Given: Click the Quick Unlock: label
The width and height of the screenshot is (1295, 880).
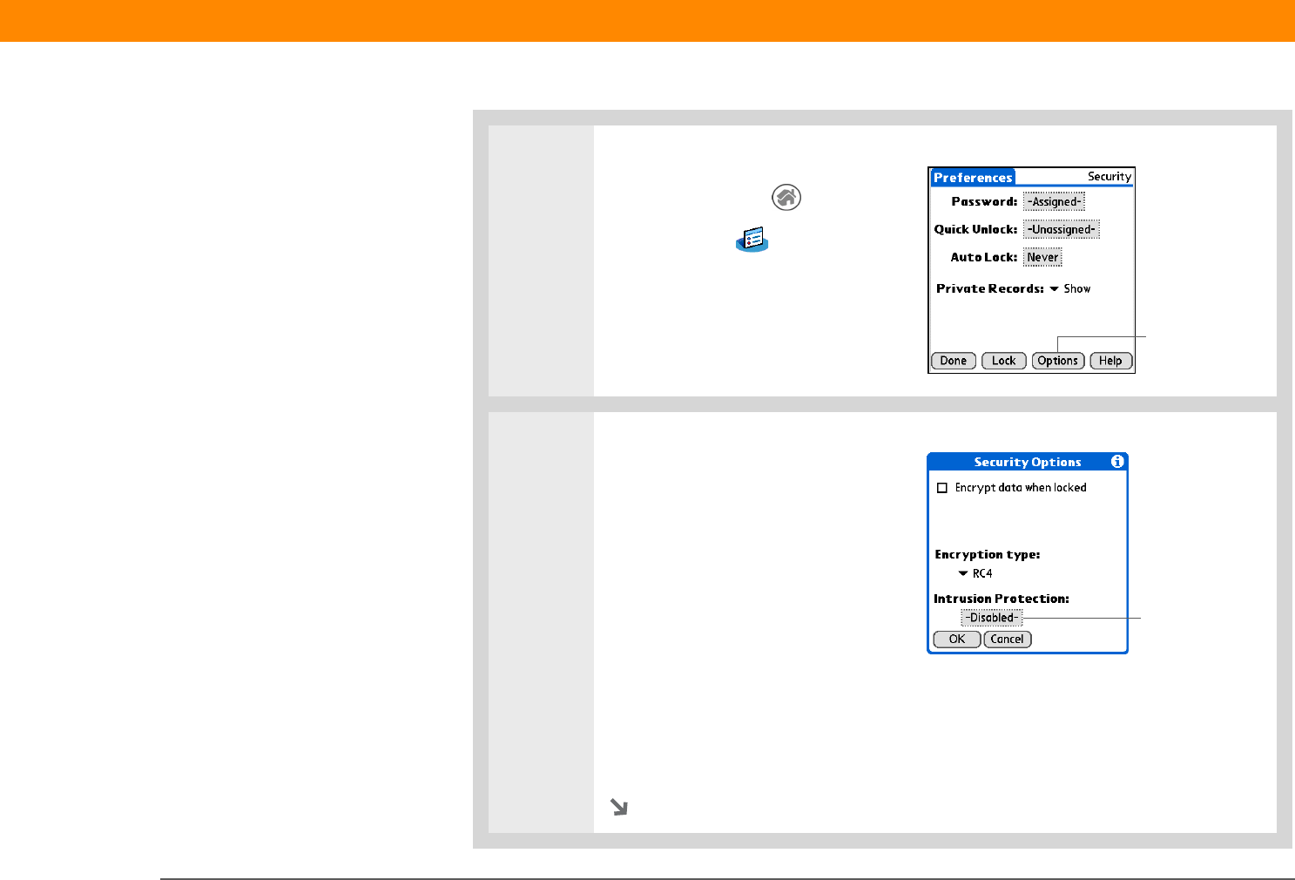Looking at the screenshot, I should 976,230.
